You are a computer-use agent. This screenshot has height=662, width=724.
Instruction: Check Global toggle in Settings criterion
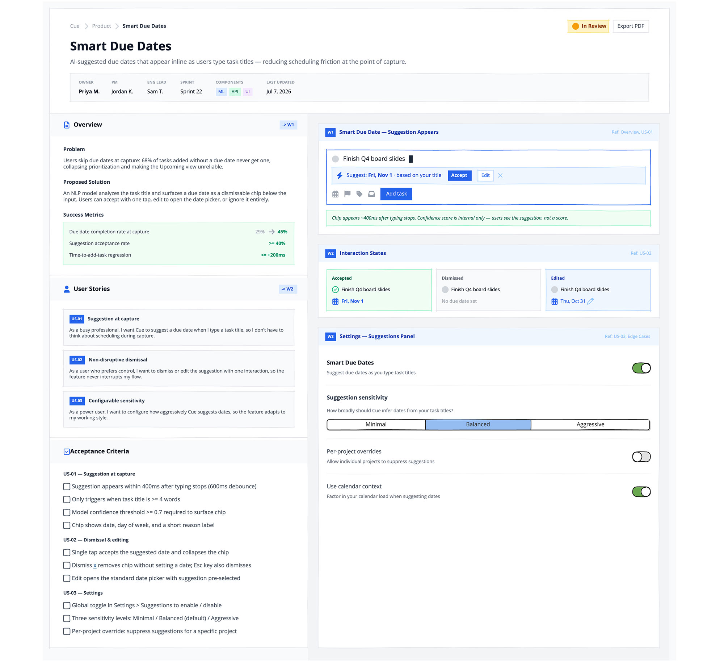coord(67,605)
